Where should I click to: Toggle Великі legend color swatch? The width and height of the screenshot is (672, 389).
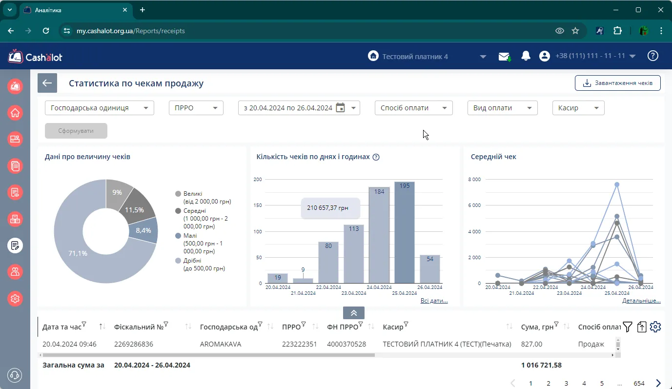(178, 194)
